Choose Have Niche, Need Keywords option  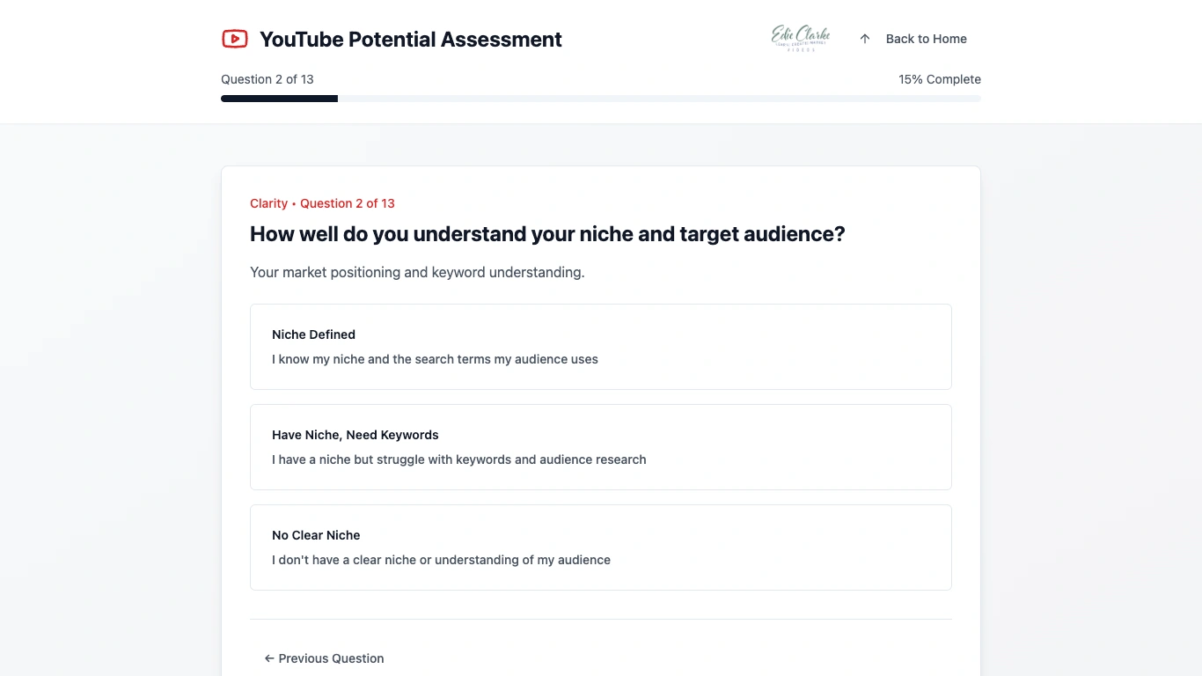[600, 447]
